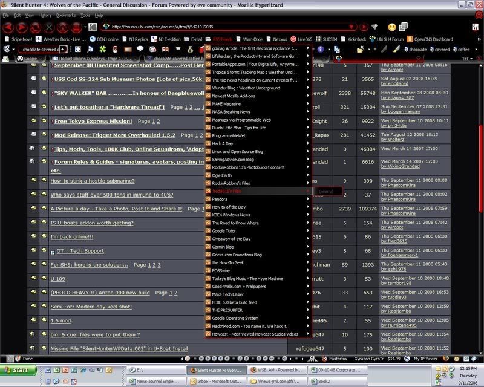Click the Go arrow beside the address bar

364,27
